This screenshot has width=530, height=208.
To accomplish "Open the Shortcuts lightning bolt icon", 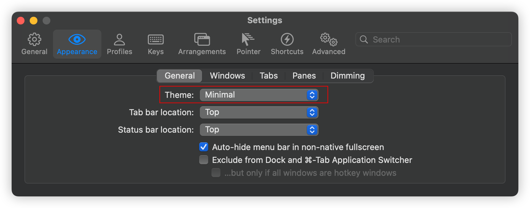I will 287,40.
